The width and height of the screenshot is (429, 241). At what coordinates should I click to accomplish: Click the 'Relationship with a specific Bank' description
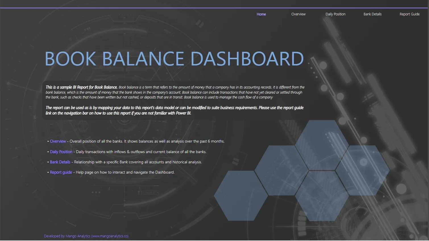(138, 162)
